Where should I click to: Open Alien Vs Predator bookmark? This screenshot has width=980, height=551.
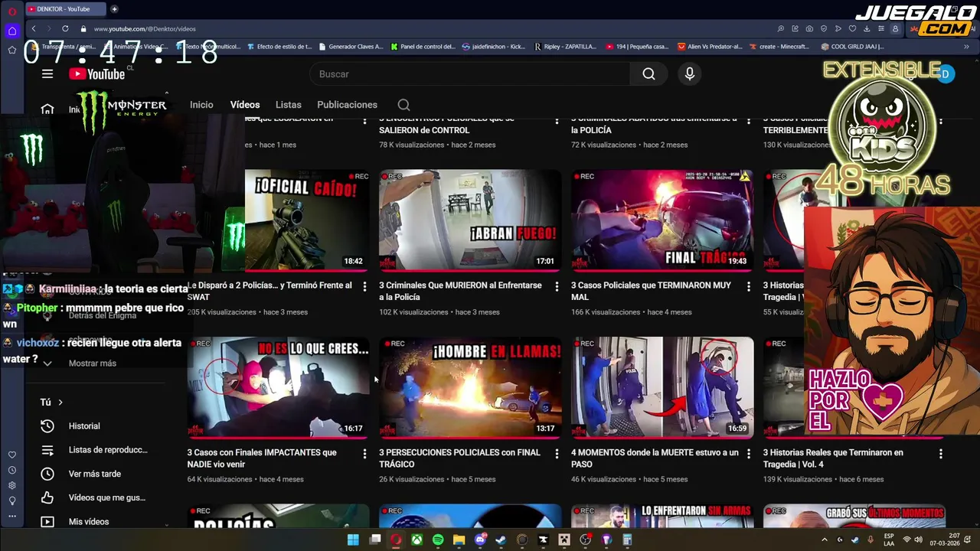click(710, 47)
